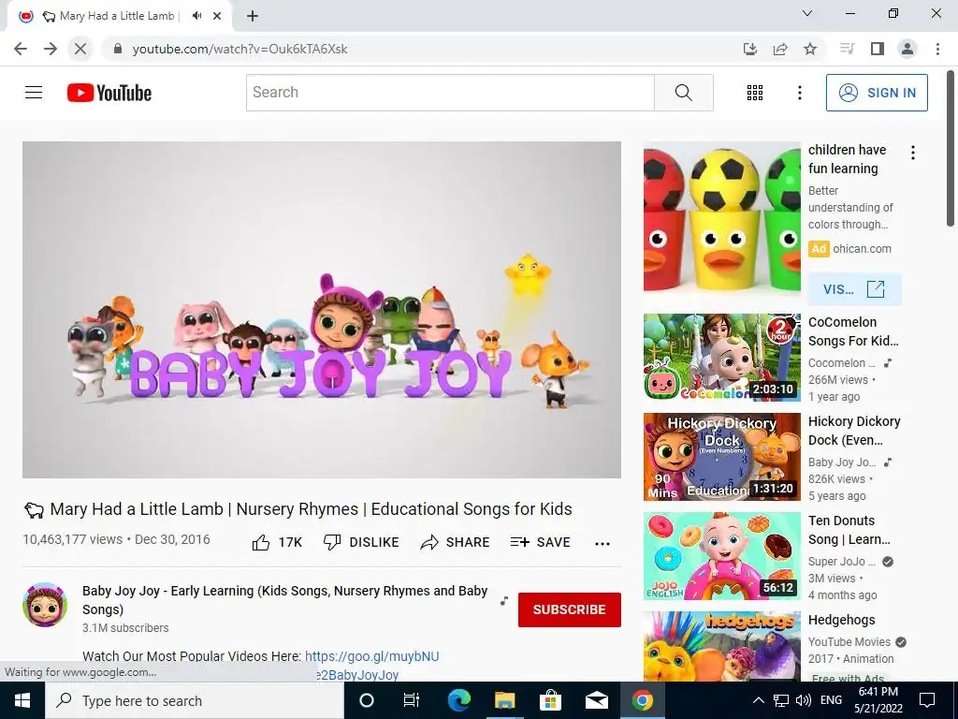958x719 pixels.
Task: Open Hedgehogs movie thumbnail
Action: pos(721,646)
